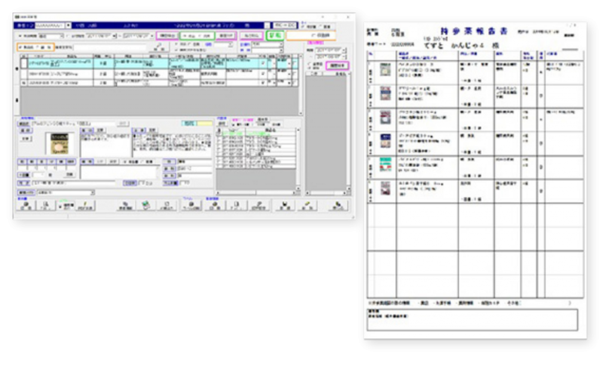Screen dimensions: 612x365
Task: Toggle the checkbox in the third medication table row
Action: tap(263, 82)
